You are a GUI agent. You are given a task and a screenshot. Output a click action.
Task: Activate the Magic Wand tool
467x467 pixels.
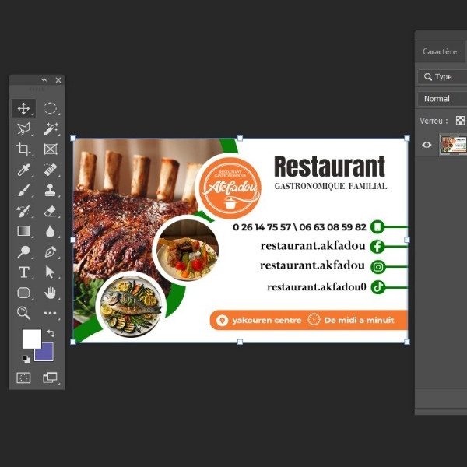[x=51, y=128]
